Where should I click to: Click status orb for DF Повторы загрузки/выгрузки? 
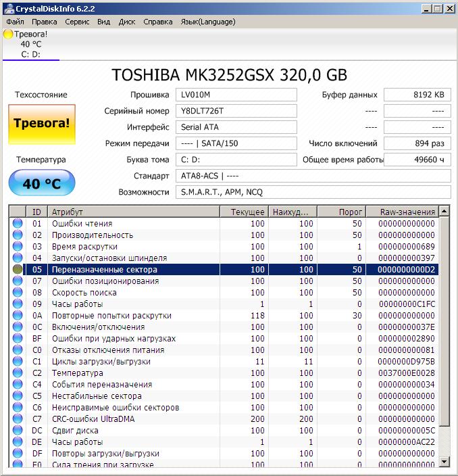click(18, 453)
